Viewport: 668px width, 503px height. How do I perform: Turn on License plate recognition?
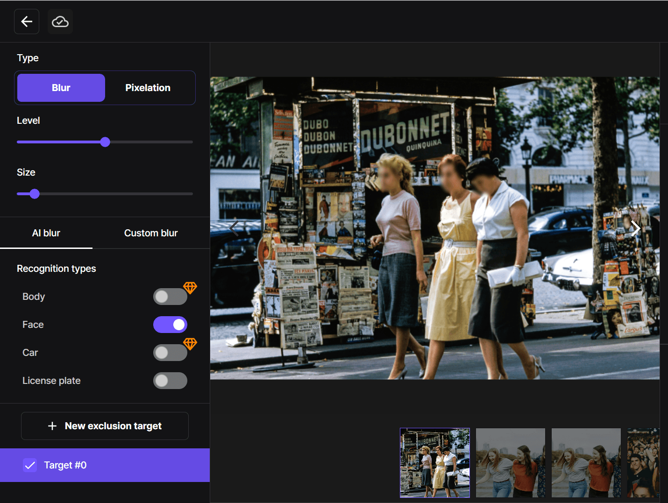coord(170,381)
